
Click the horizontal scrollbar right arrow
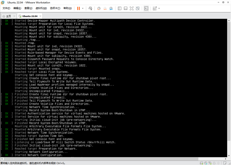pos(225,159)
